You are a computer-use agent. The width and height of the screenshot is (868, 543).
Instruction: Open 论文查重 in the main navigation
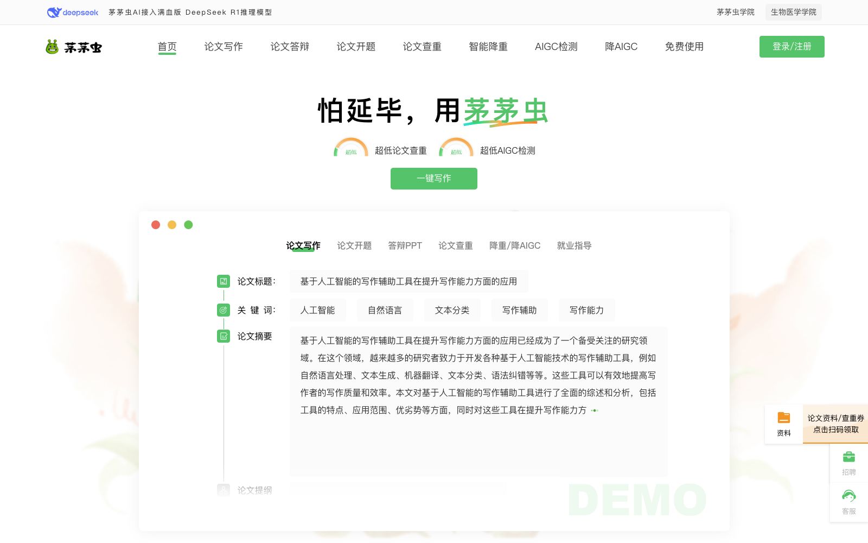click(422, 47)
